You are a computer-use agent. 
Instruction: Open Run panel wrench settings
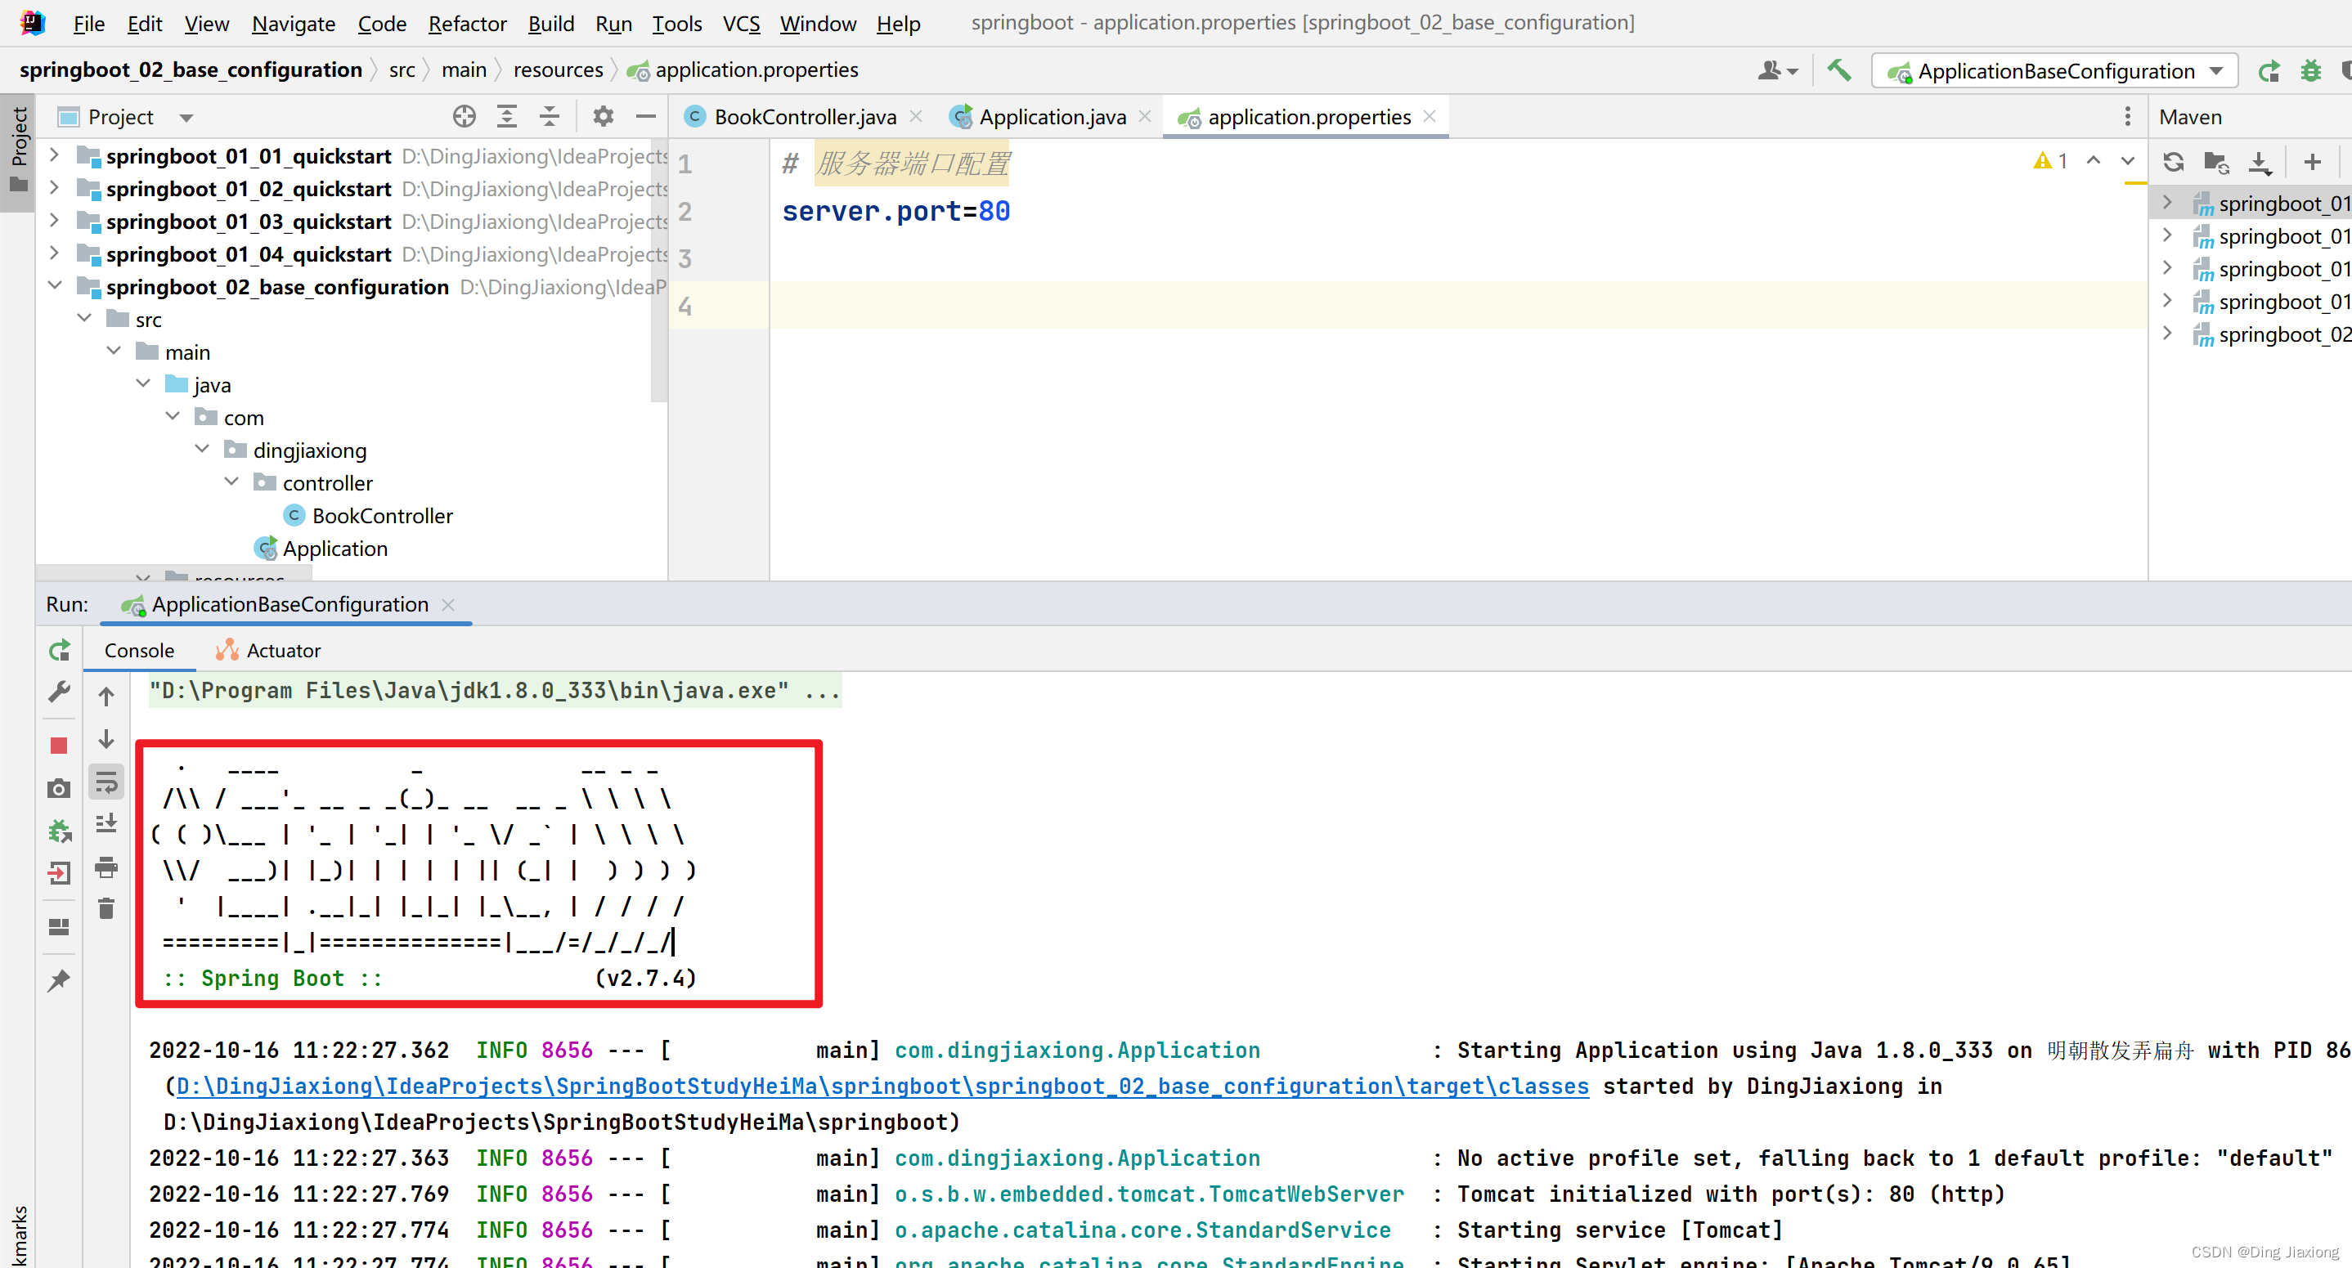pyautogui.click(x=60, y=692)
